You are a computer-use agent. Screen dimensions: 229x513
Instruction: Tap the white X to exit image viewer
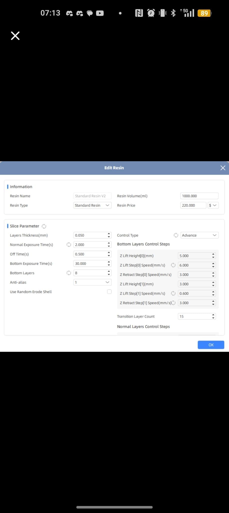tap(15, 36)
